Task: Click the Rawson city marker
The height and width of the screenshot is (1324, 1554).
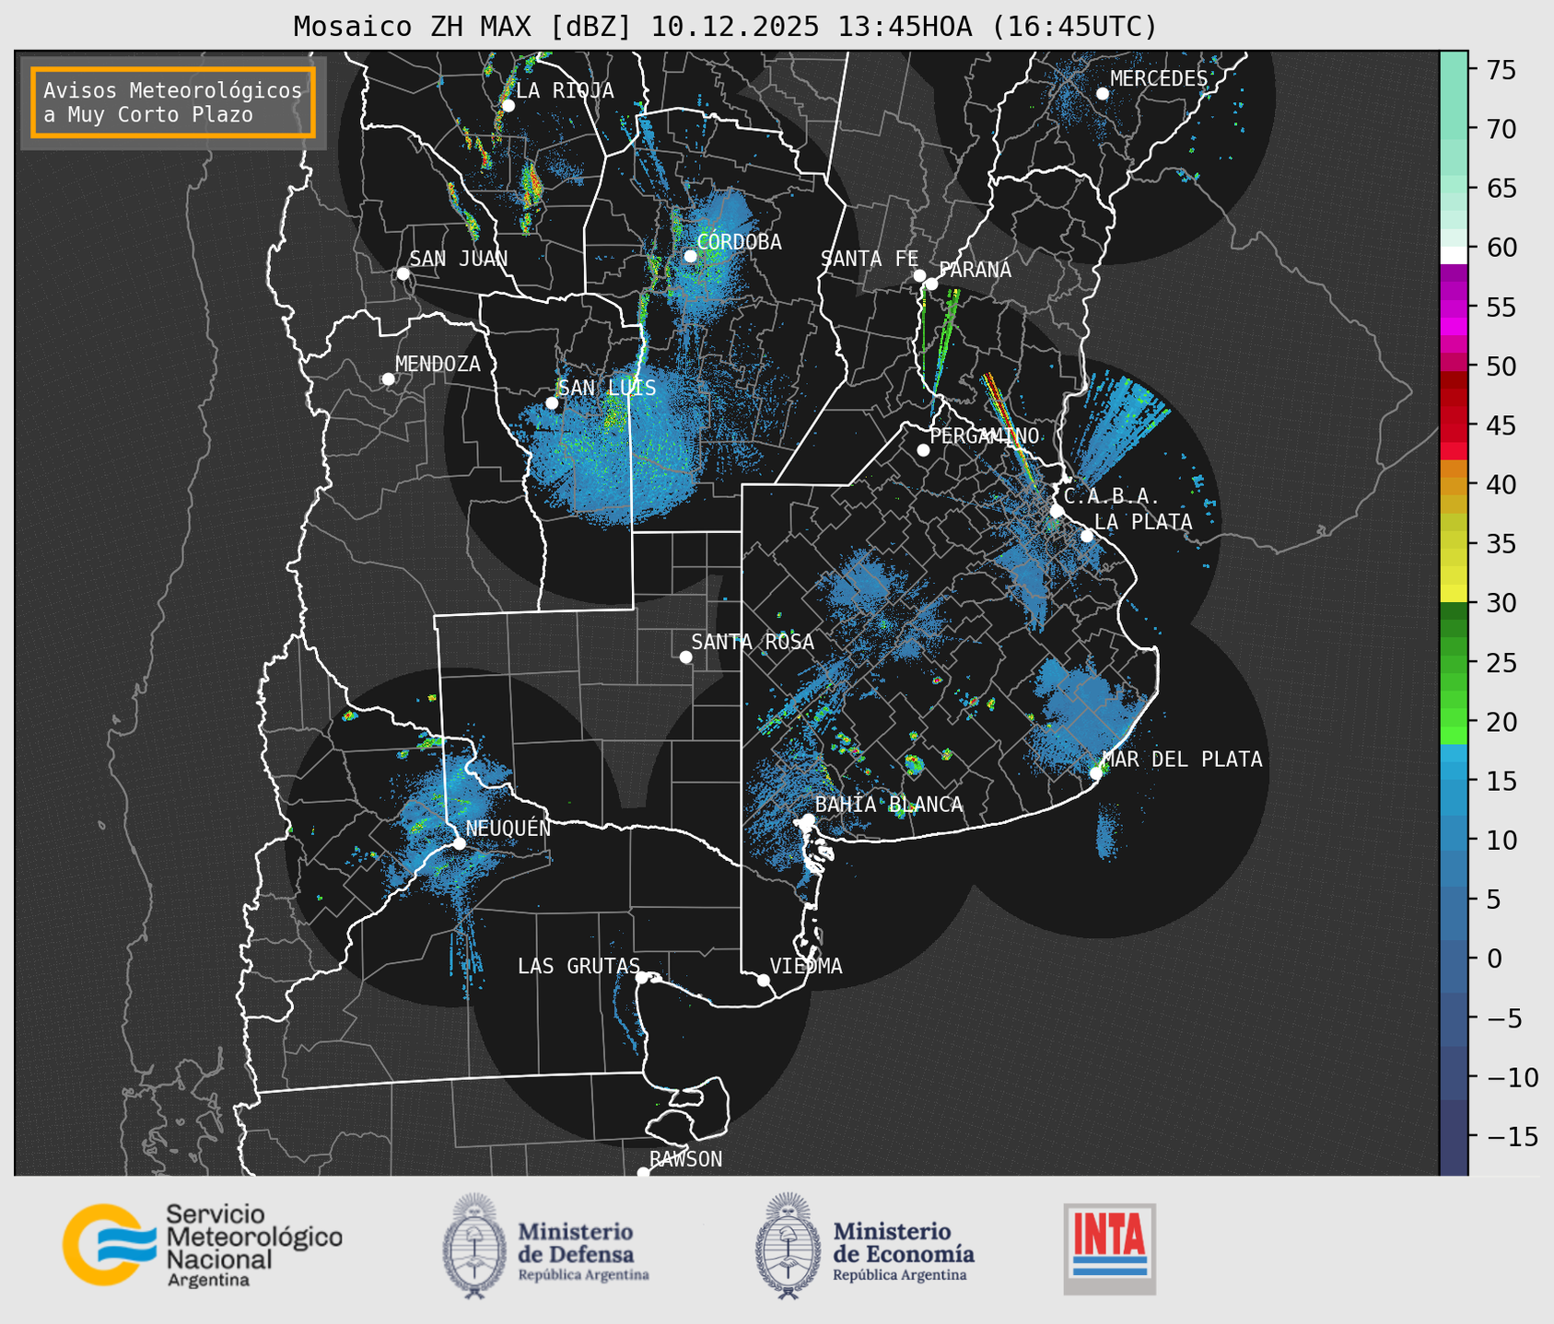Action: tap(643, 1173)
